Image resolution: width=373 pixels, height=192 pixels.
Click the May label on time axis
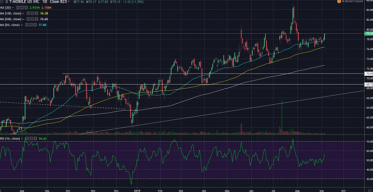(x=227, y=190)
